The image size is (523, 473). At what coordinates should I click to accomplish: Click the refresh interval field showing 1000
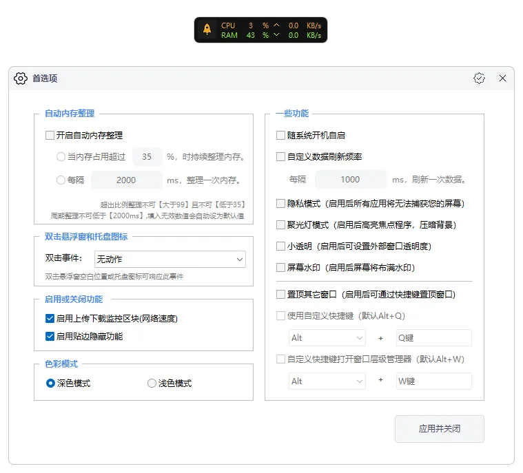(x=351, y=179)
